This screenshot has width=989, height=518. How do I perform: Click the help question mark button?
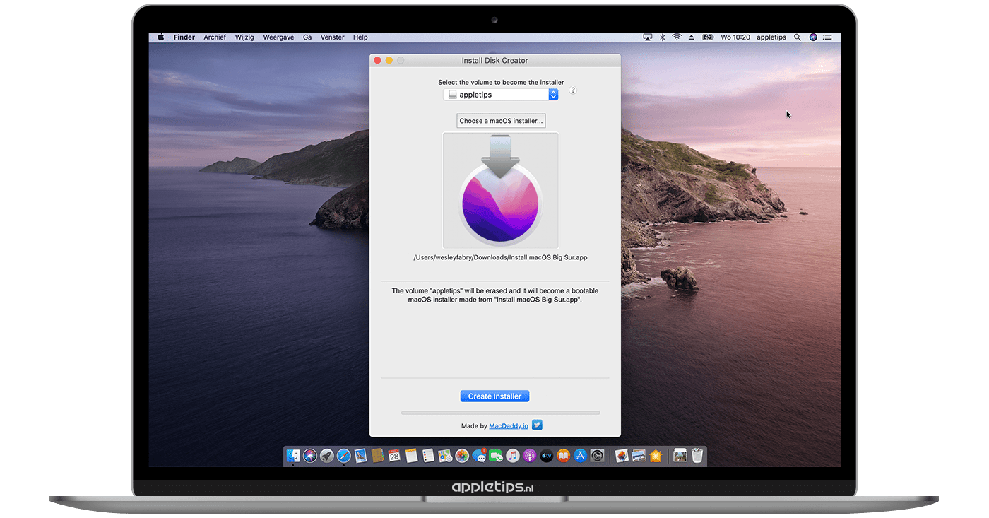(573, 90)
